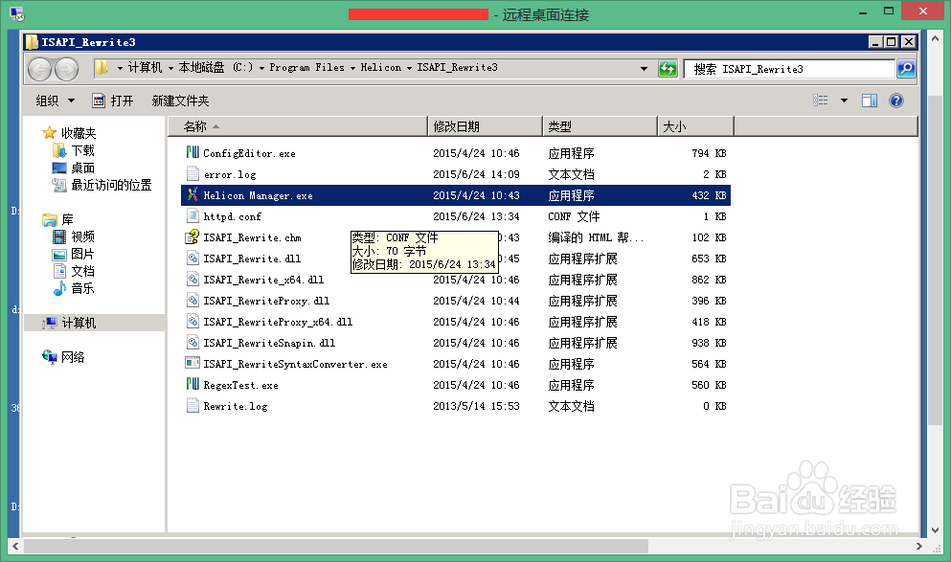The image size is (951, 562).
Task: Expand the arrow after 计算机 in address bar
Action: 170,68
